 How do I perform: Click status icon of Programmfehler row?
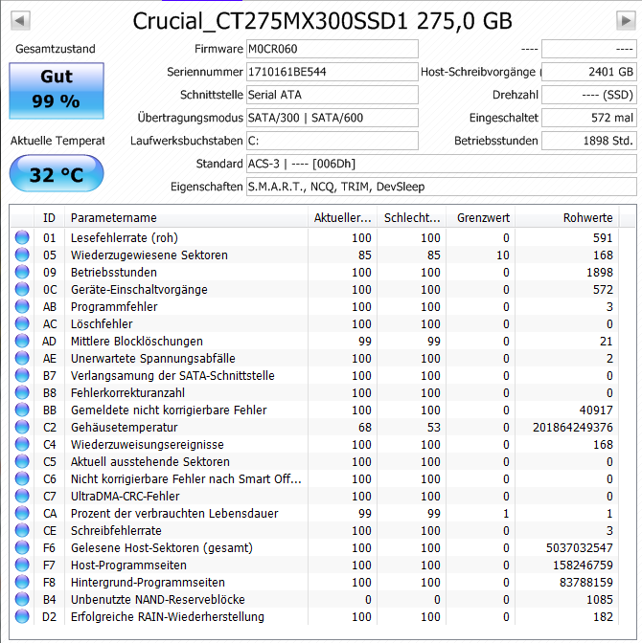point(22,306)
